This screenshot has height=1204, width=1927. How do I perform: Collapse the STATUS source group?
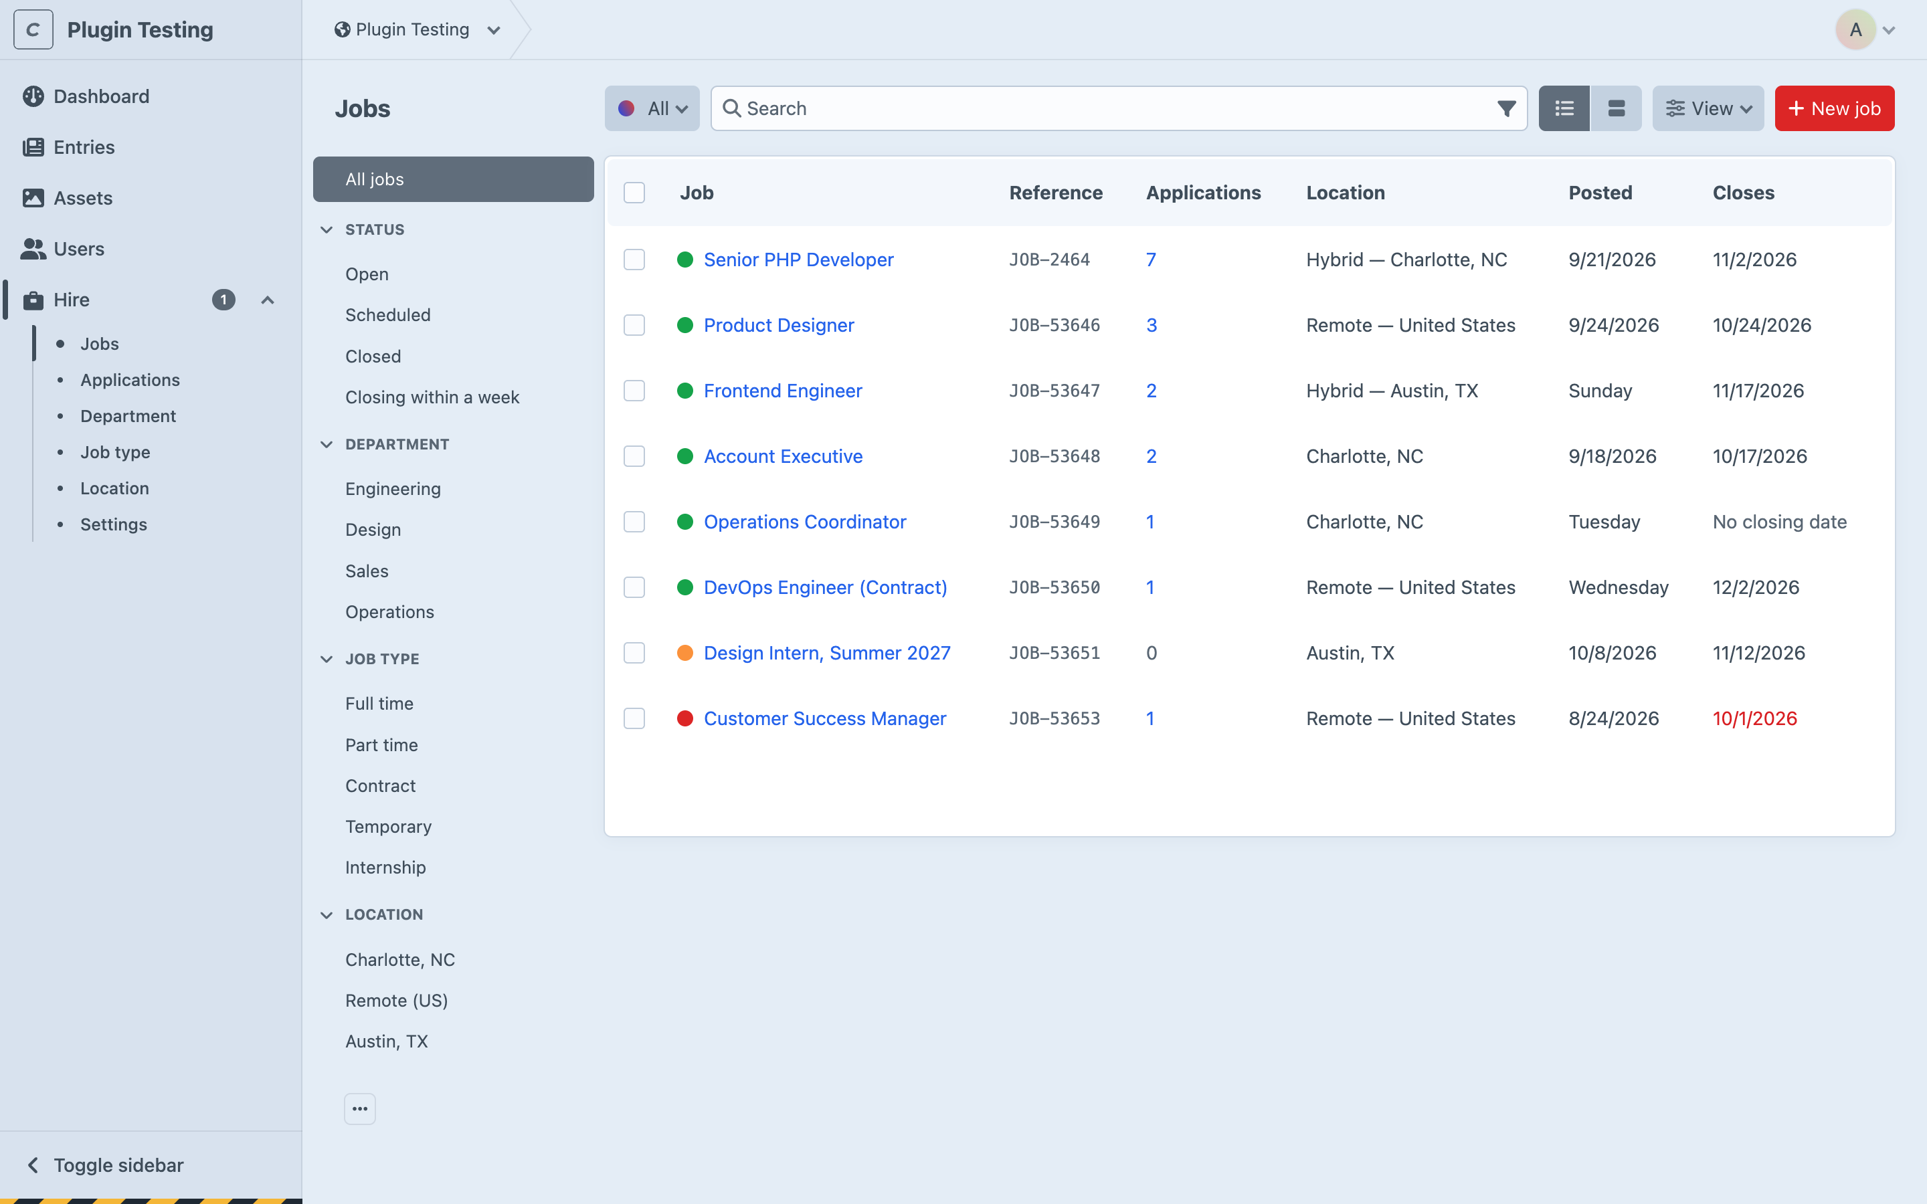coord(327,229)
